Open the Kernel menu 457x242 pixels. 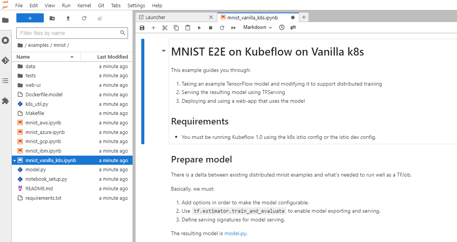coord(84,5)
